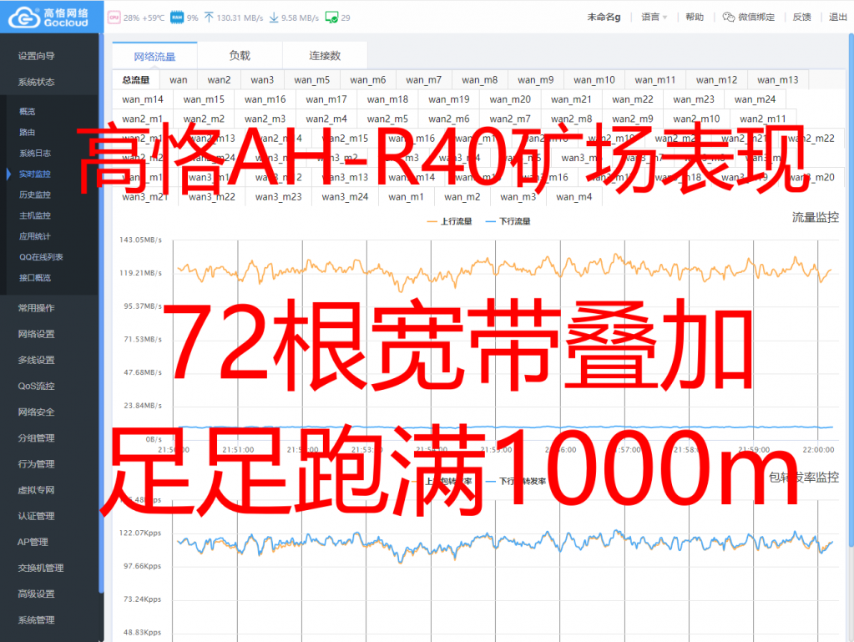
Task: Select the wan2_m5 interface tab
Action: coord(387,119)
